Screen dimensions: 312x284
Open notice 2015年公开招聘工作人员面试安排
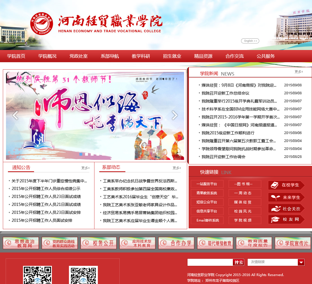point(42,220)
